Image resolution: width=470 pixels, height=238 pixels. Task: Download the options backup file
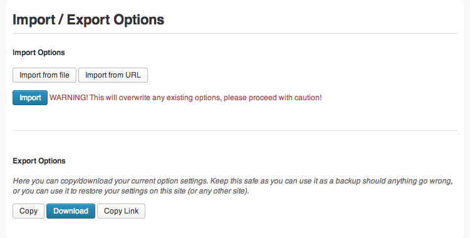pos(71,211)
